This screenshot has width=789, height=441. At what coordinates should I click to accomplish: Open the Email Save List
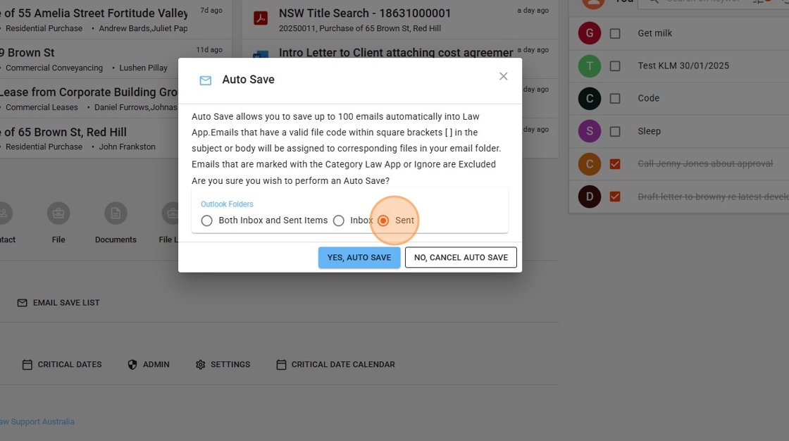click(58, 303)
